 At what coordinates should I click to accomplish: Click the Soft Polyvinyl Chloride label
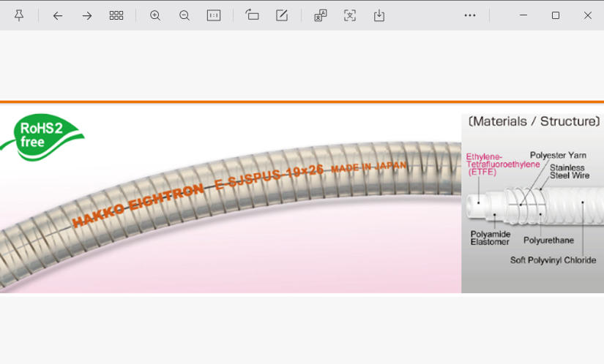pyautogui.click(x=553, y=260)
